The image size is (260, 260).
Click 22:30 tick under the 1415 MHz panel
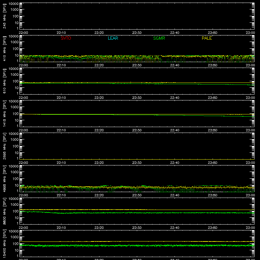point(137,130)
